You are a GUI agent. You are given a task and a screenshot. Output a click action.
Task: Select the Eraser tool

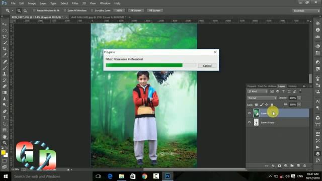pos(5,86)
